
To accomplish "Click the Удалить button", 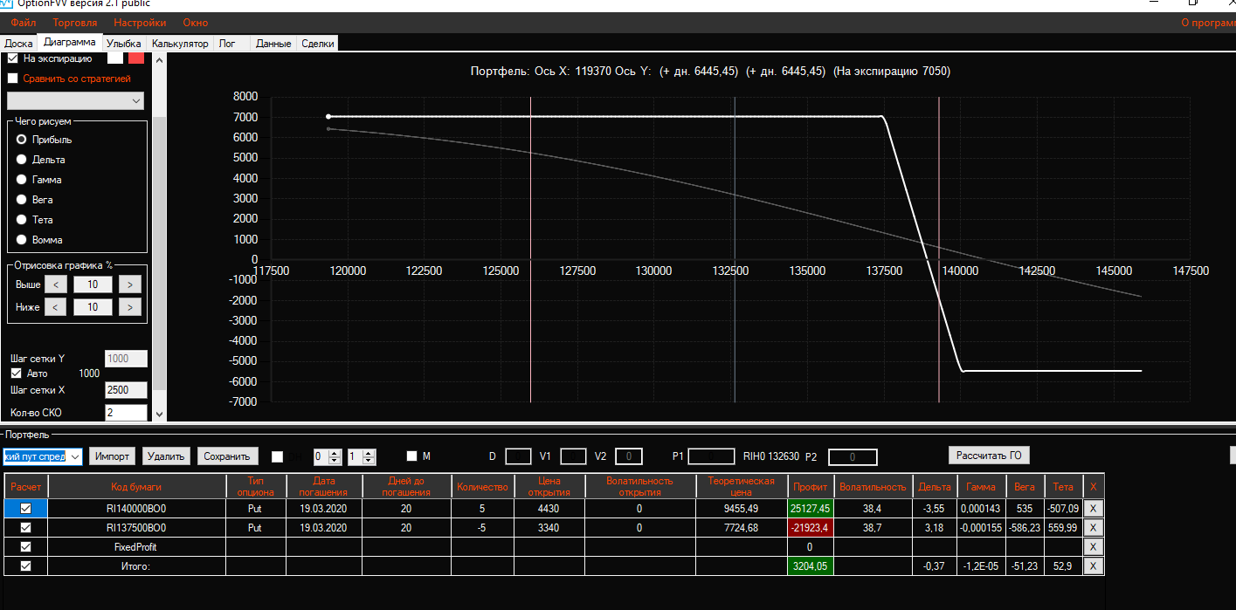I will (166, 456).
